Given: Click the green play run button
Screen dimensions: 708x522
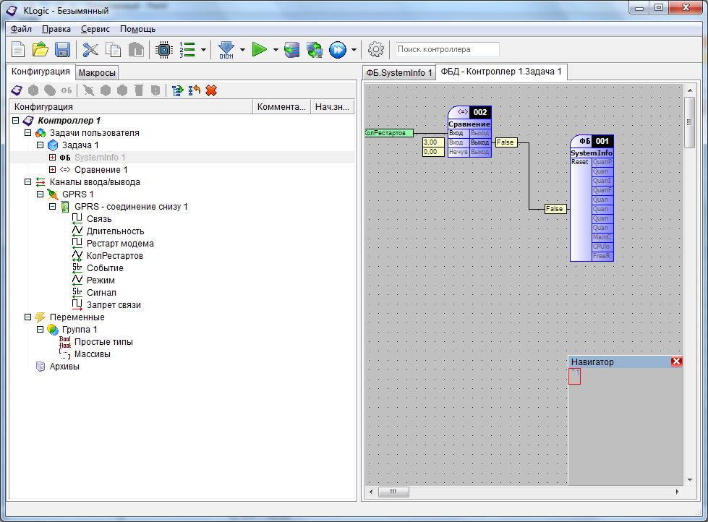Looking at the screenshot, I should pos(260,50).
